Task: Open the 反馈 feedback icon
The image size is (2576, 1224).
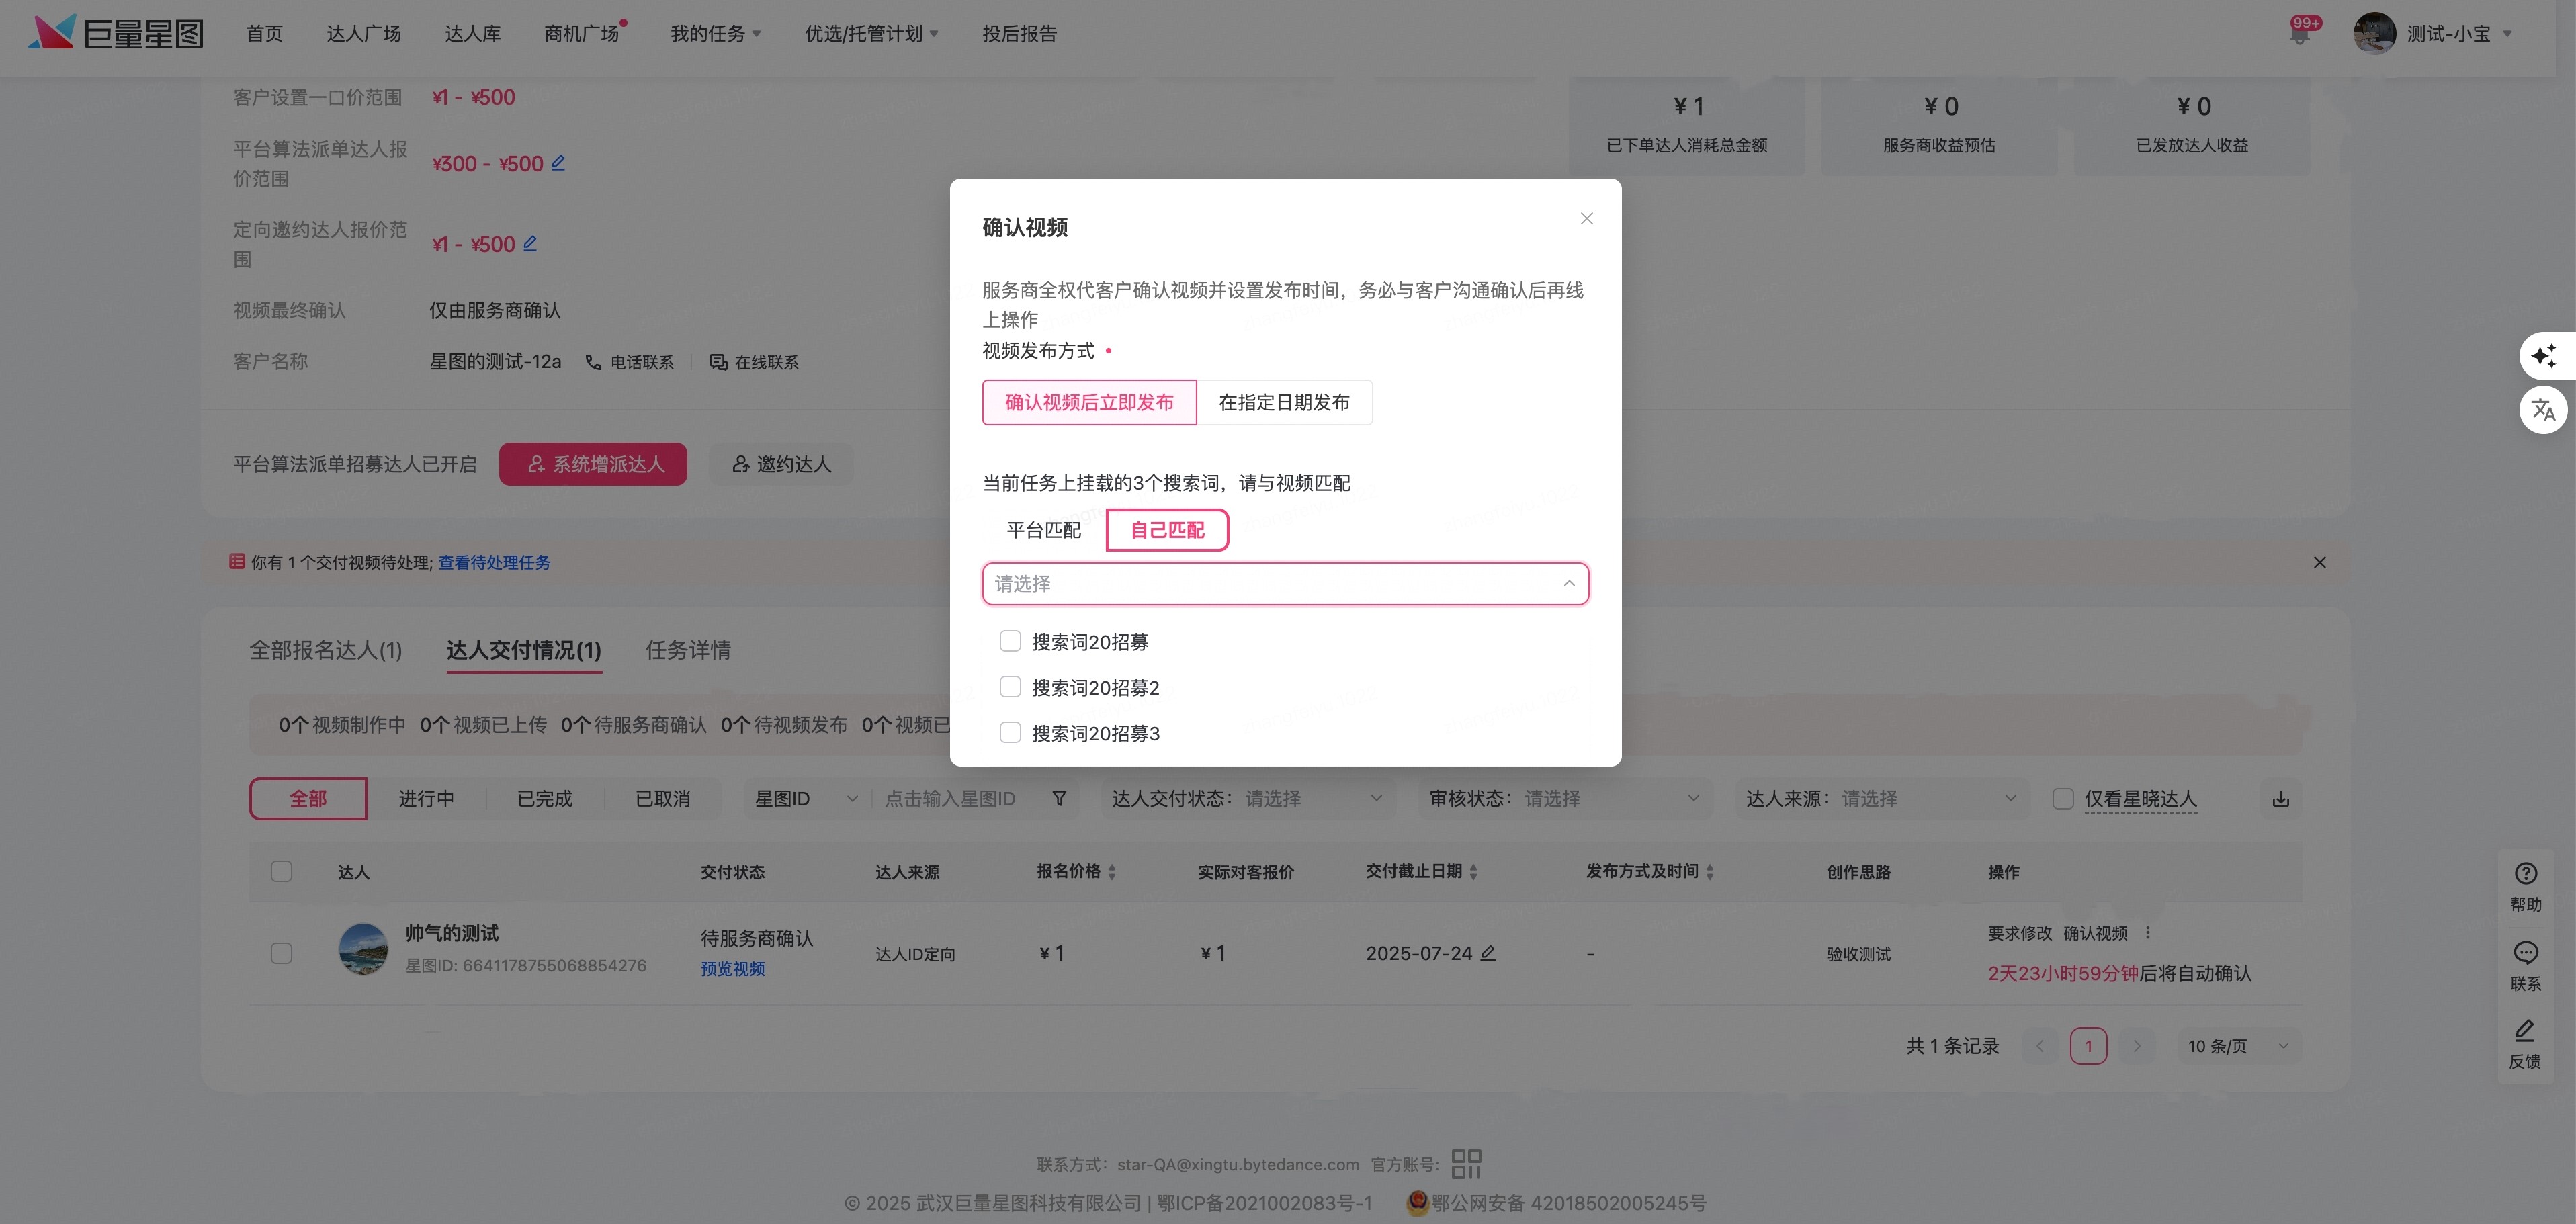Action: tap(2525, 1044)
